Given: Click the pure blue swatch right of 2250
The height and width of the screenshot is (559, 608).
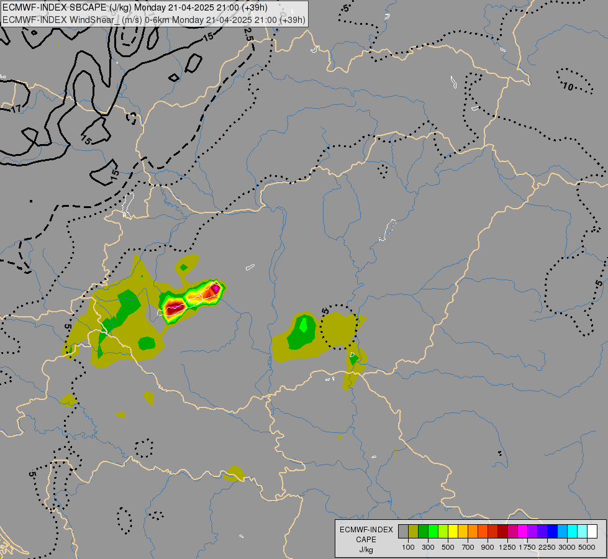Looking at the screenshot, I should tap(552, 531).
